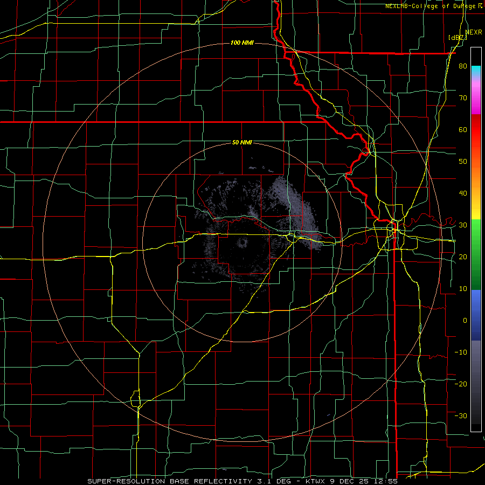Click the green segment of the reflectivity color bar
Screen dimensions: 485x485
click(476, 254)
